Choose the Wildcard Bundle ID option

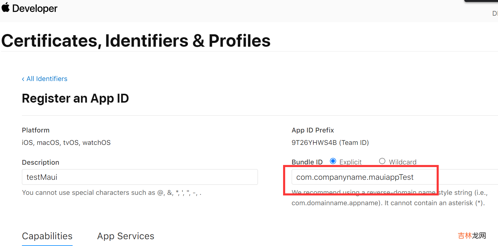(382, 161)
